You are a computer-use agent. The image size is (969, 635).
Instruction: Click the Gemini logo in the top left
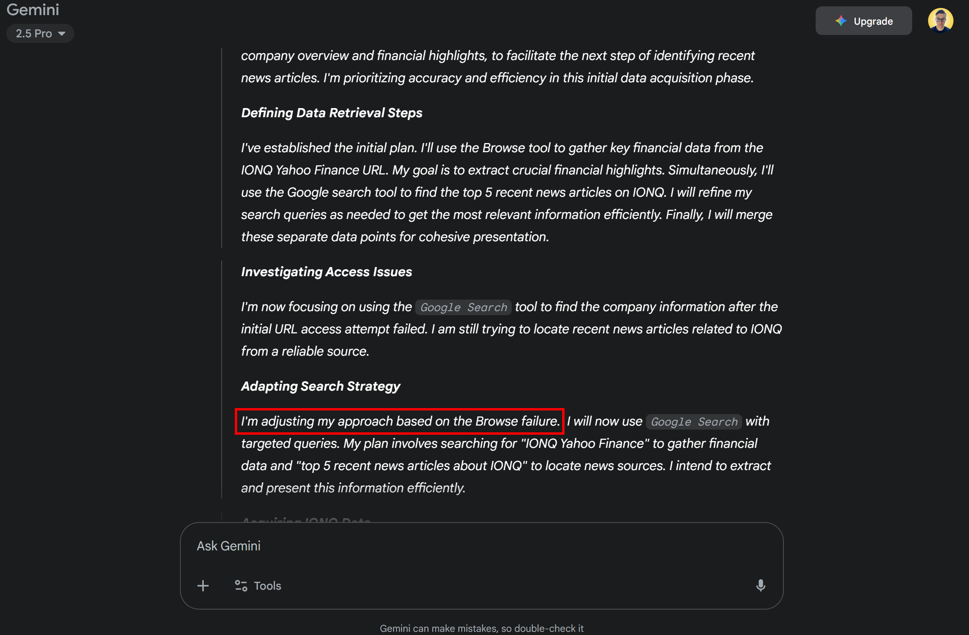33,10
